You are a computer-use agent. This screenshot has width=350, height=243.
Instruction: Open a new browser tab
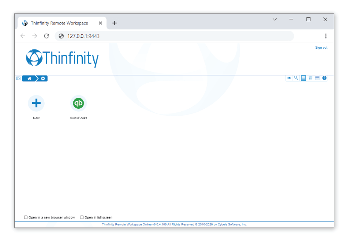pyautogui.click(x=115, y=23)
